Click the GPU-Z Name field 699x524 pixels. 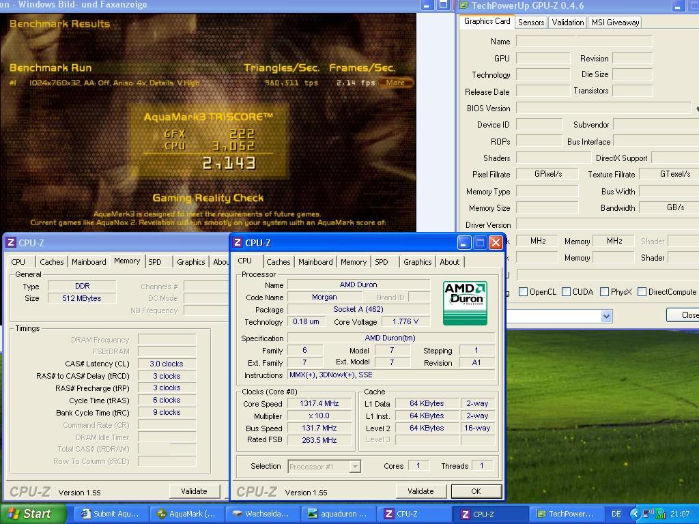click(584, 42)
